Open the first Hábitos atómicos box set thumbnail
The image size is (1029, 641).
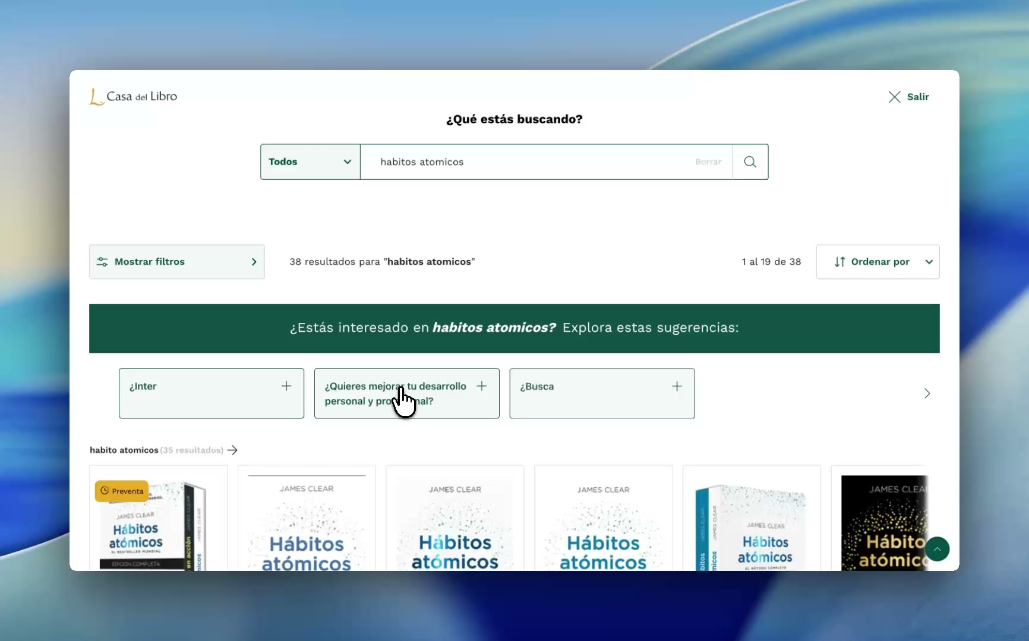[159, 518]
